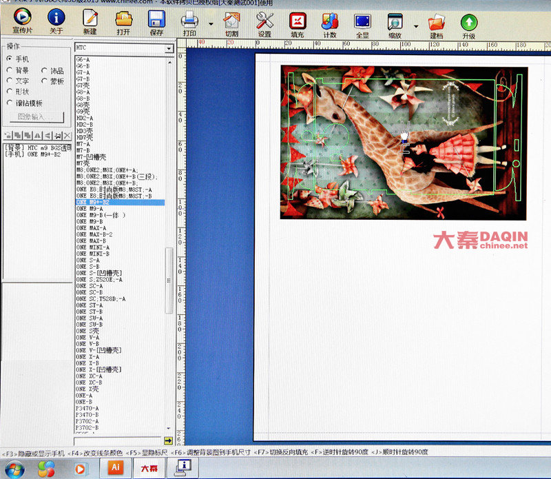The height and width of the screenshot is (479, 551).
Task: Select model M7-凹槽壳 in list
Action: pos(91,157)
